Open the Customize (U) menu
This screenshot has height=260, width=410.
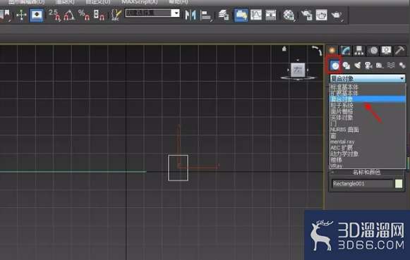(98, 2)
